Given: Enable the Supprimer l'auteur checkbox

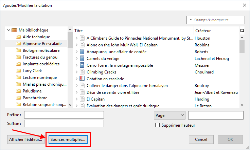Looking at the screenshot, I should [157, 125].
